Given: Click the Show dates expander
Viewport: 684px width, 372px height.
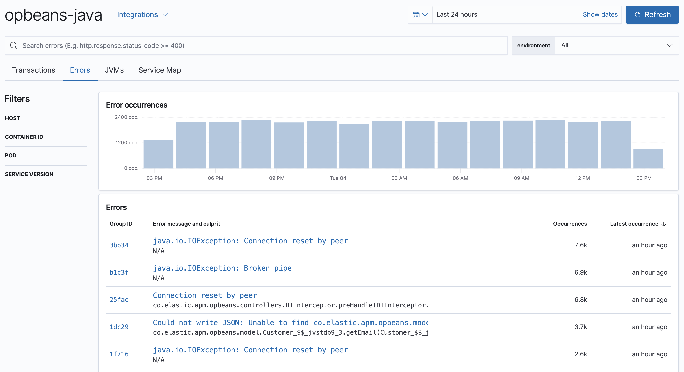Looking at the screenshot, I should 600,14.
